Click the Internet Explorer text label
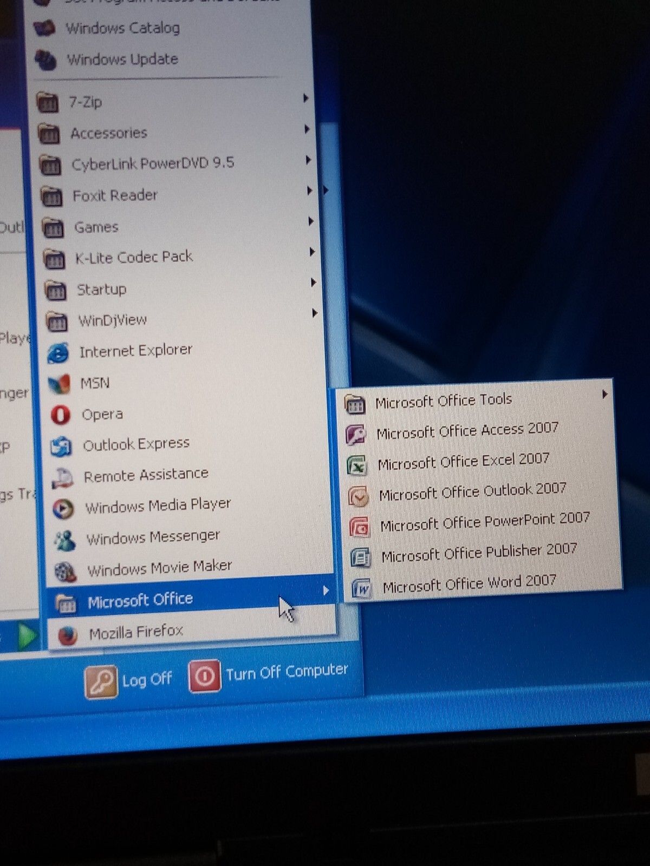The image size is (650, 866). [x=135, y=351]
